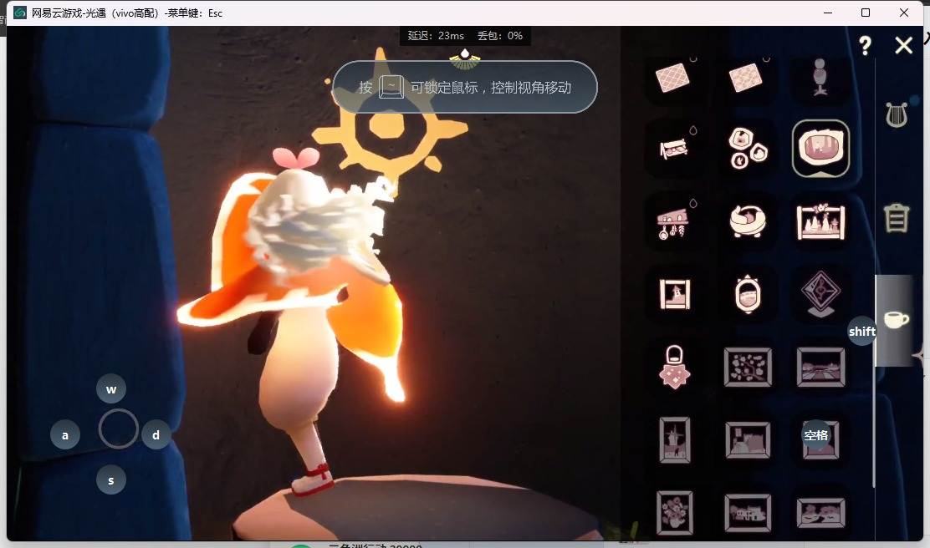Minimize the cloud gaming window
Viewport: 930px width, 548px height.
(x=828, y=13)
